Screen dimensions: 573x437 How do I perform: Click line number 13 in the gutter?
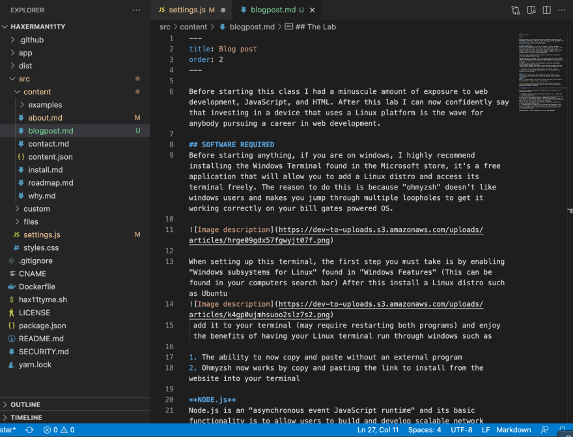point(169,261)
